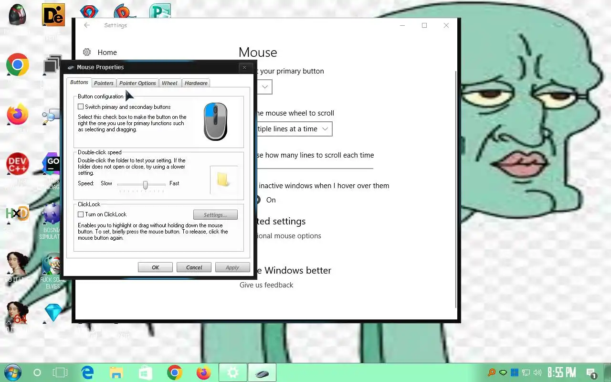611x382 pixels.
Task: Click the double-click Speed slider handle
Action: (145, 185)
